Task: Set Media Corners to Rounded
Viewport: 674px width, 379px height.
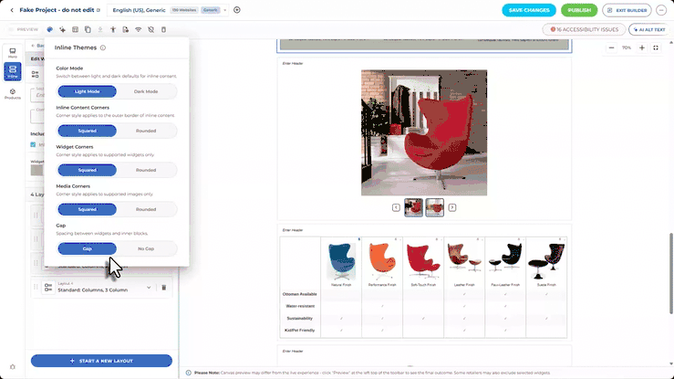Action: point(146,209)
